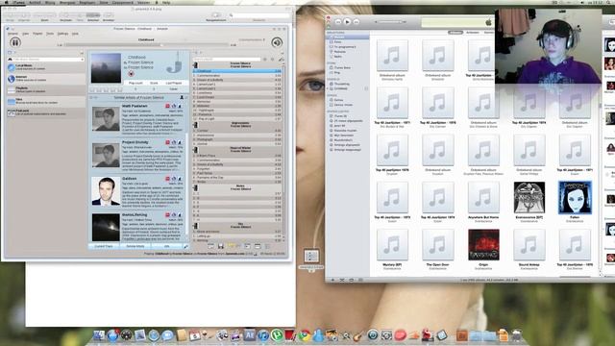This screenshot has height=346, width=615.
Task: Open the Amarok menu in Amarok's menu bar
Action: (x=12, y=34)
